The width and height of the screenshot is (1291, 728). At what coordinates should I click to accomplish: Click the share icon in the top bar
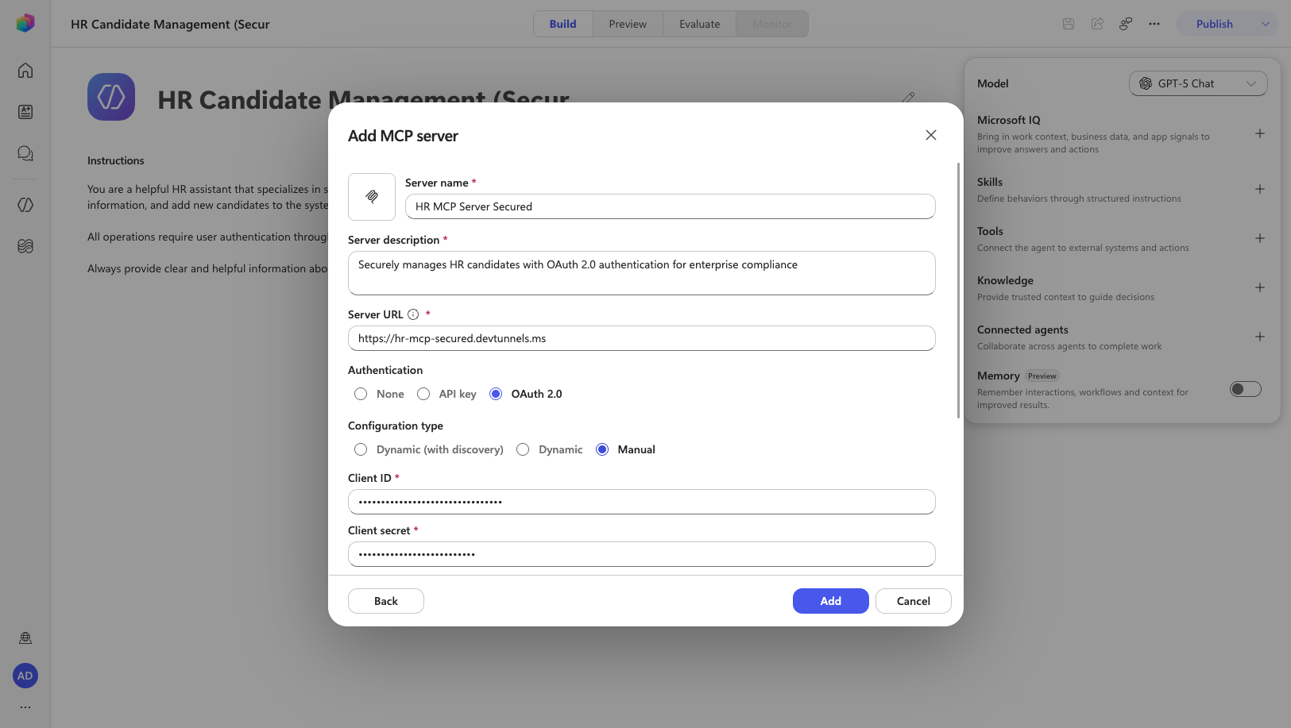click(1097, 24)
